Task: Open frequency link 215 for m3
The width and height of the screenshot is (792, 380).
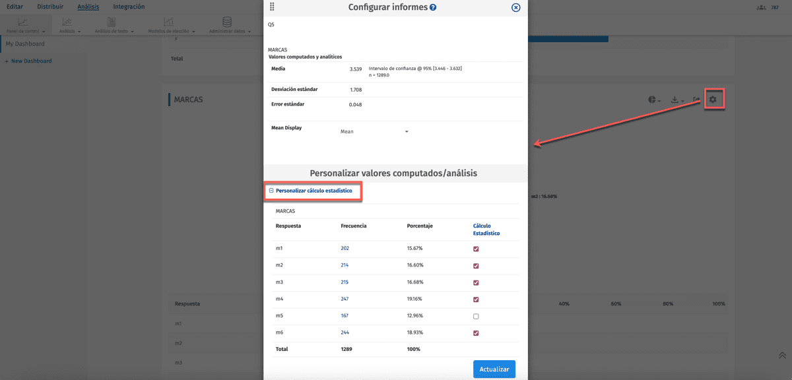Action: coord(345,282)
